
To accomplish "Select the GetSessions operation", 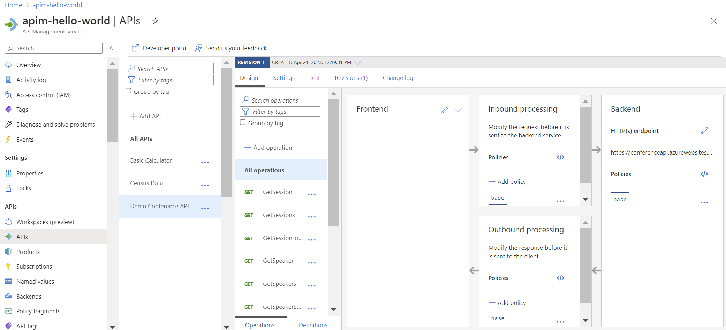I will [x=279, y=215].
